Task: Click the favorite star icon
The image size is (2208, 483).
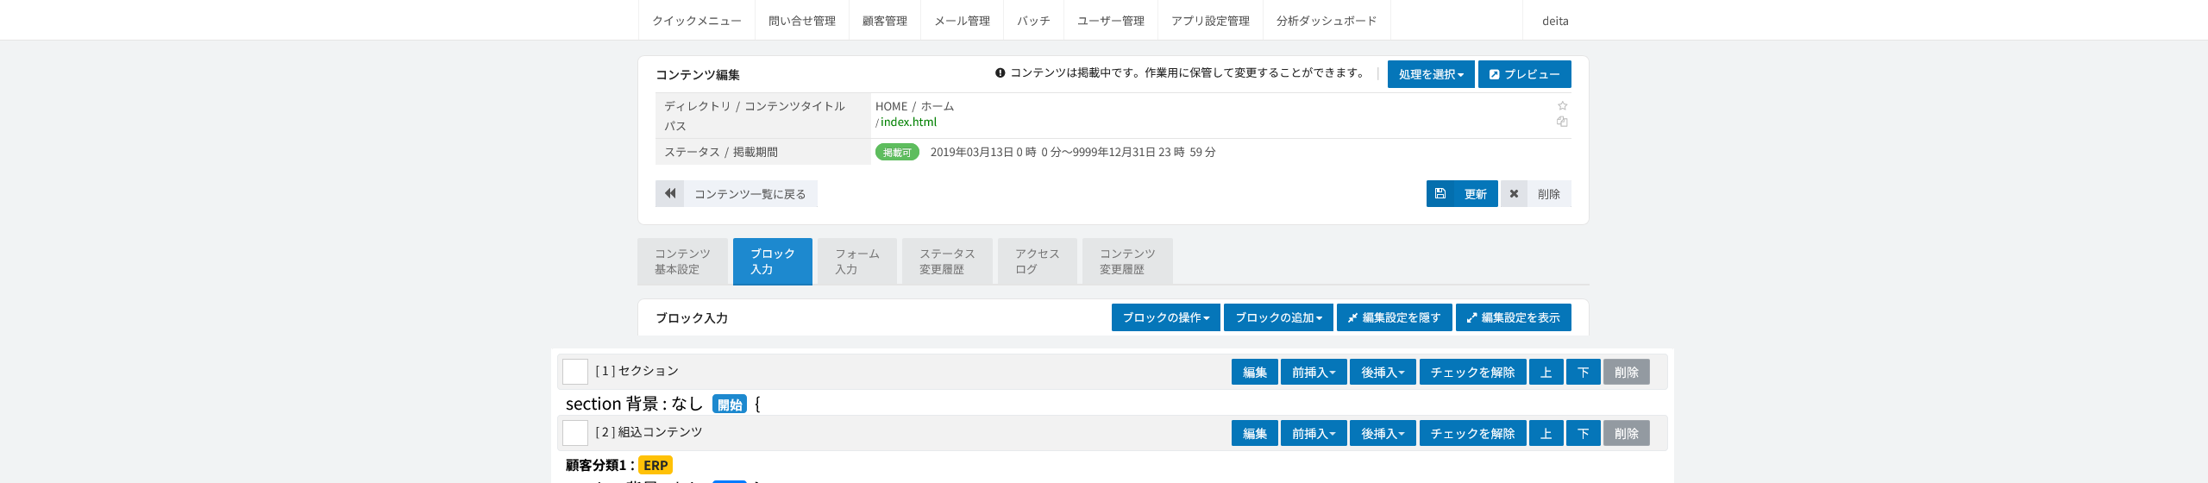Action: 1562,106
